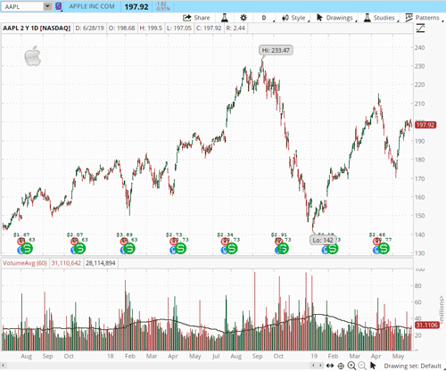Click the green dividend icon under $2.34

click(232, 248)
